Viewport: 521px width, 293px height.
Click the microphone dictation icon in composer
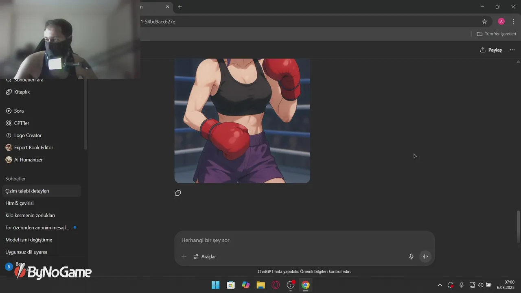click(x=411, y=256)
